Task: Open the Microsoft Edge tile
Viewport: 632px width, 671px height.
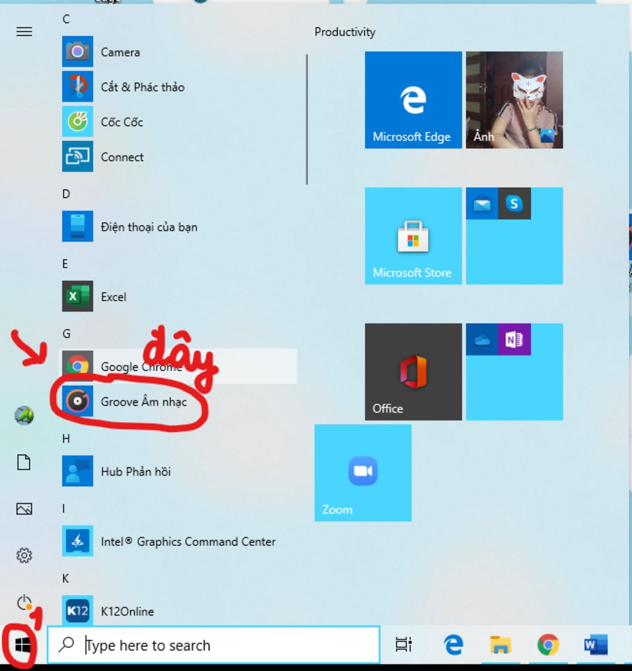Action: coord(414,100)
